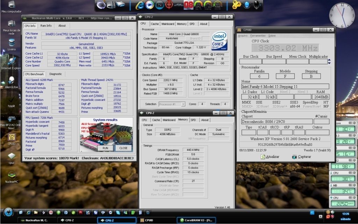Close the MB temperature gadget showing 34°C
Screen dimensions: 358x224
tap(355, 185)
